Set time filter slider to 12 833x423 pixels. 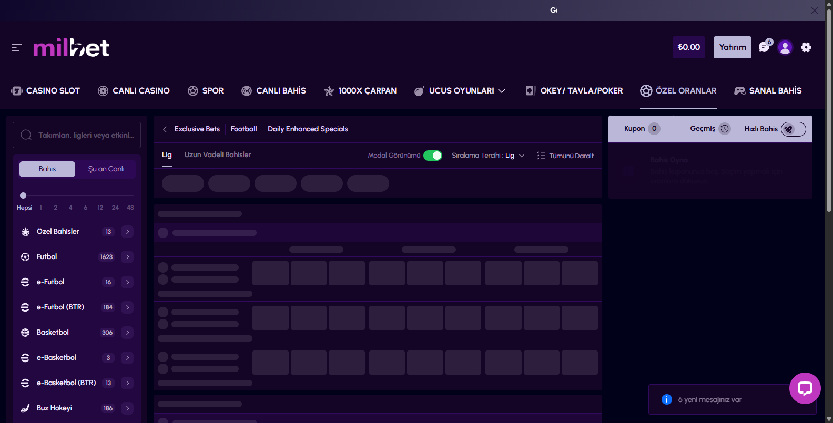(x=100, y=208)
